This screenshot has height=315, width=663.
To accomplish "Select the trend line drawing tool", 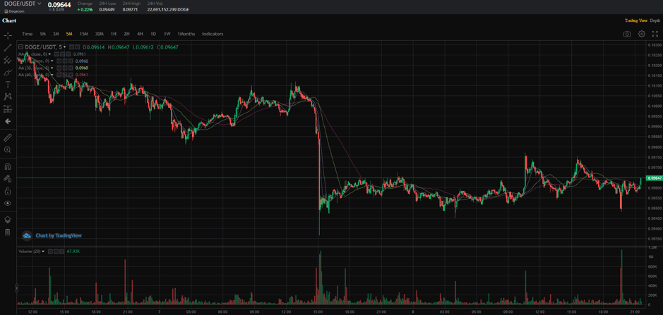I will coord(8,48).
